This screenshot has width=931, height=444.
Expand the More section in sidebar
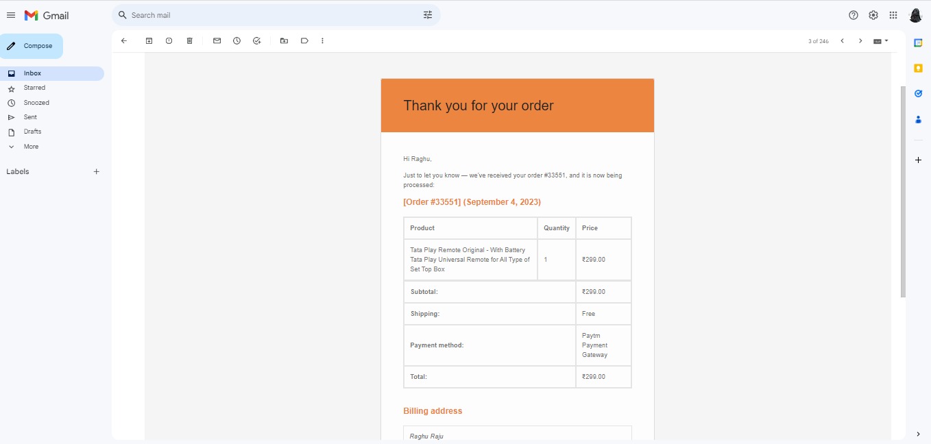point(31,147)
